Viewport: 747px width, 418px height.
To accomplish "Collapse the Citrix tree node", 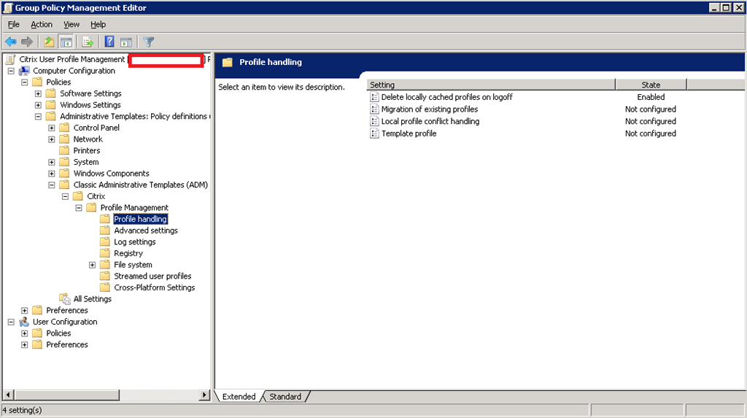I will tap(65, 196).
